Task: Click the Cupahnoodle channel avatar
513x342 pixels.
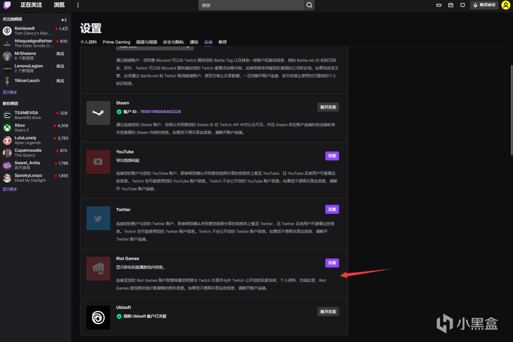Action: pos(7,153)
